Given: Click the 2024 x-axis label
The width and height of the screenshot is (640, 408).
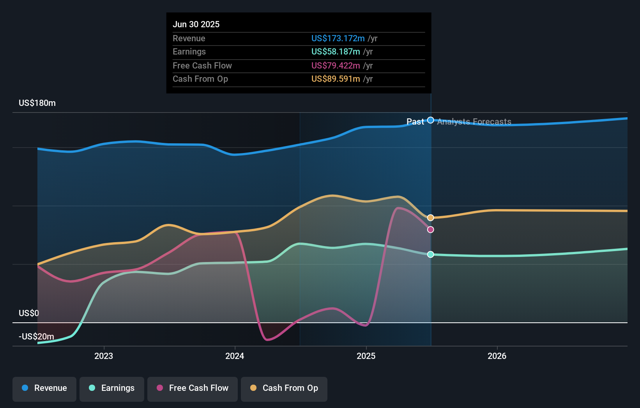Looking at the screenshot, I should point(235,356).
